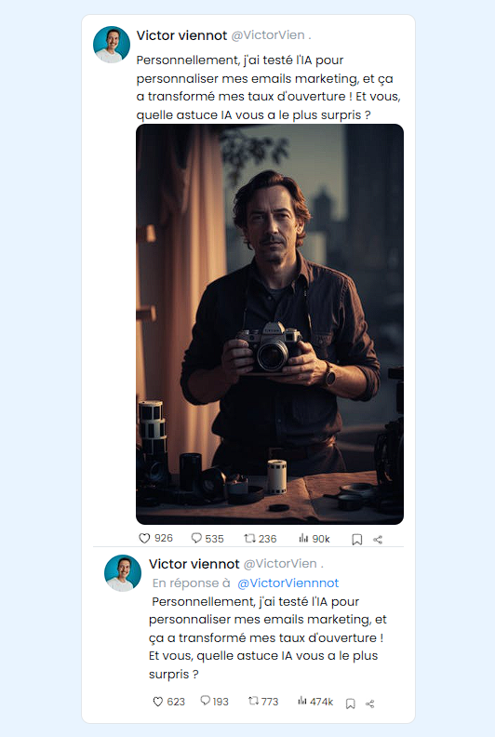Image resolution: width=495 pixels, height=737 pixels.
Task: Bookmark the reply tweet
Action: point(350,703)
